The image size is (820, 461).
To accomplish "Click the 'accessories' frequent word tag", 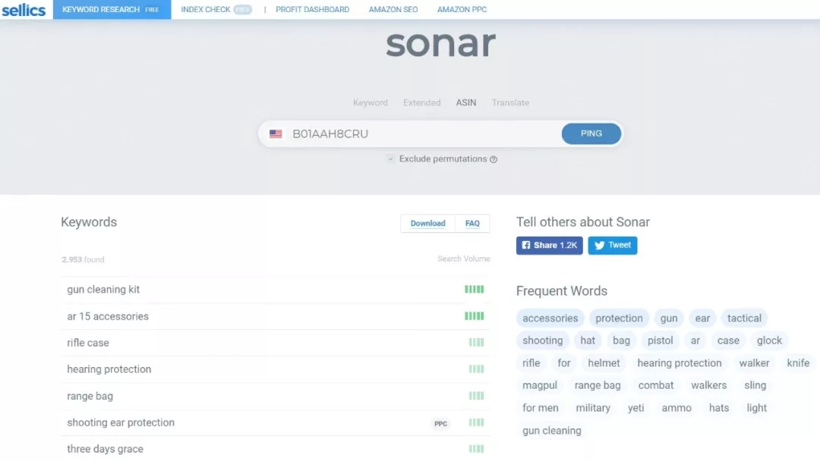I will pyautogui.click(x=550, y=318).
